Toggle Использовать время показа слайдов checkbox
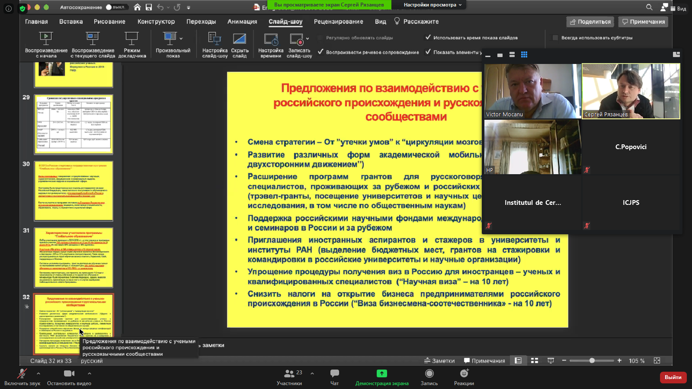Screen dimensions: 692x389 pos(428,38)
